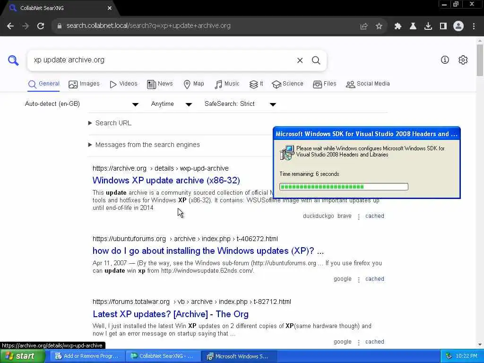Image resolution: width=484 pixels, height=363 pixels.
Task: Open the SafeSearch: Strict dropdown
Action: 240,104
